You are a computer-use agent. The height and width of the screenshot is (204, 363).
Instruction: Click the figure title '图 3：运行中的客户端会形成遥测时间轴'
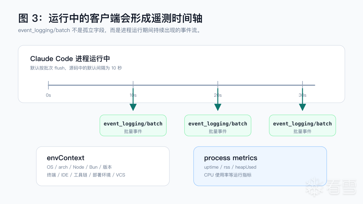click(x=110, y=19)
